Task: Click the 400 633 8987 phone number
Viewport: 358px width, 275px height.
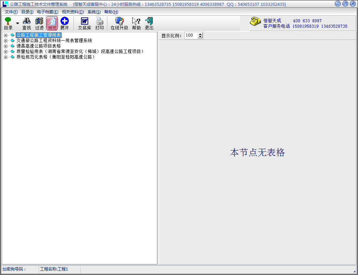Action: [x=307, y=21]
